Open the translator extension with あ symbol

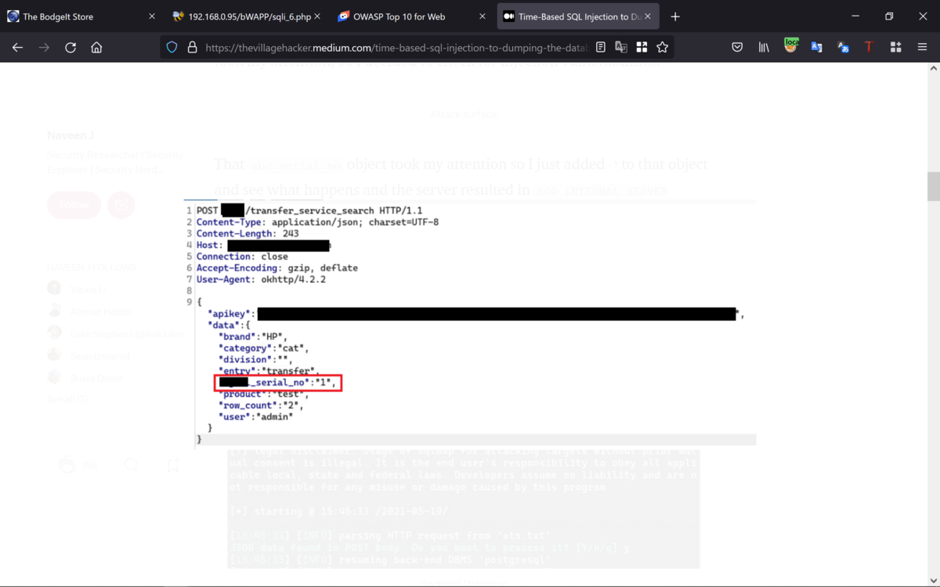tap(843, 48)
